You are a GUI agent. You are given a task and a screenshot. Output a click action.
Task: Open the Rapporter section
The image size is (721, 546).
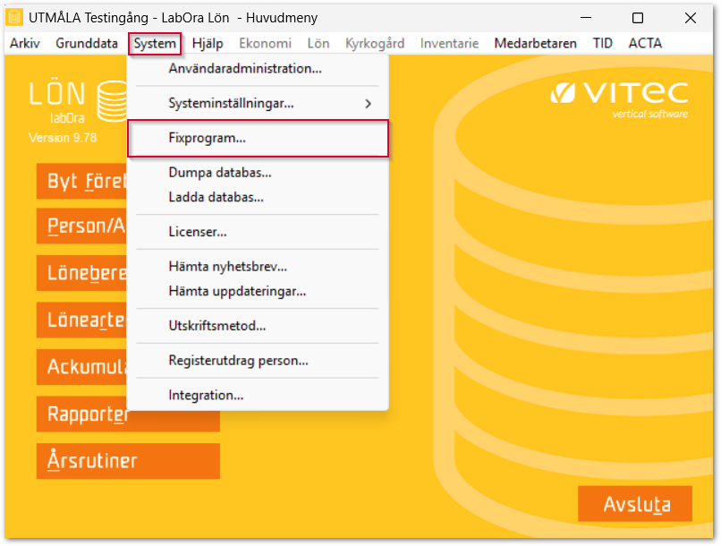pyautogui.click(x=128, y=414)
